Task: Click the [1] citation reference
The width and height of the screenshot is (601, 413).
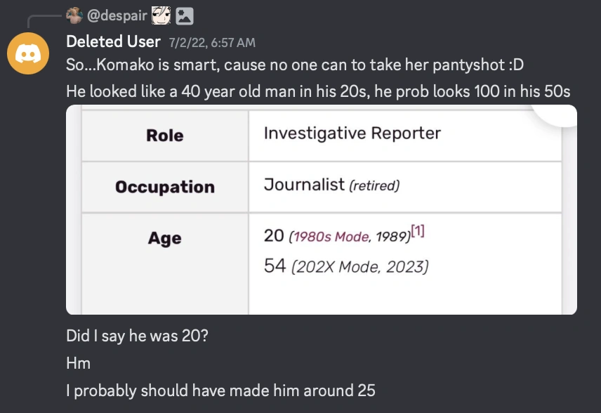Action: coord(418,231)
